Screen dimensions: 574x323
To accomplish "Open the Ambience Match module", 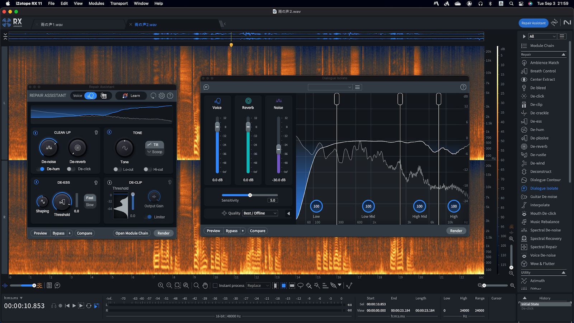I will (x=544, y=62).
